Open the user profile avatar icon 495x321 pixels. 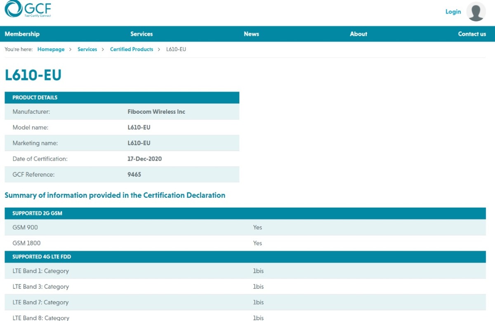pyautogui.click(x=476, y=12)
